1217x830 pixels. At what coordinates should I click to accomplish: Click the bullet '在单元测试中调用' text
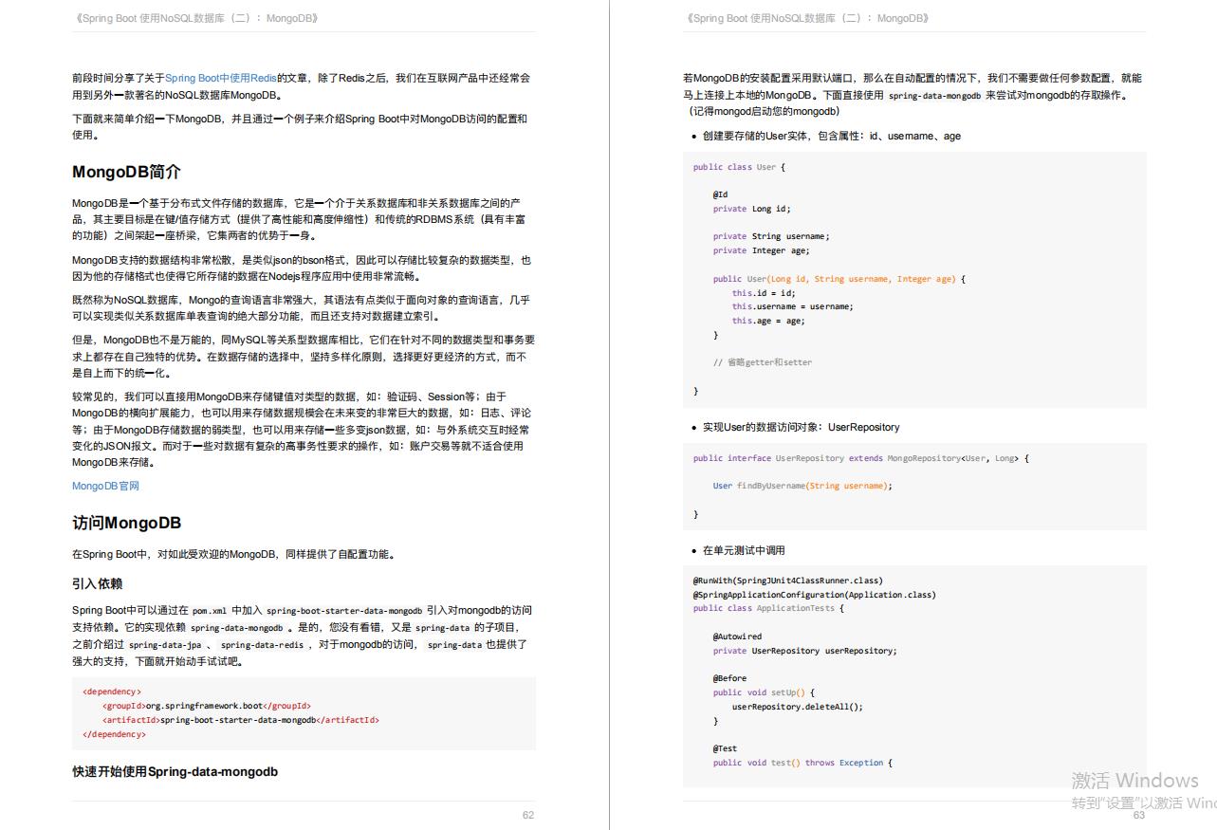(744, 550)
